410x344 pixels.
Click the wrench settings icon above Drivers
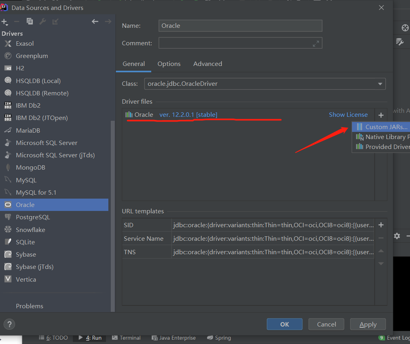coord(41,21)
